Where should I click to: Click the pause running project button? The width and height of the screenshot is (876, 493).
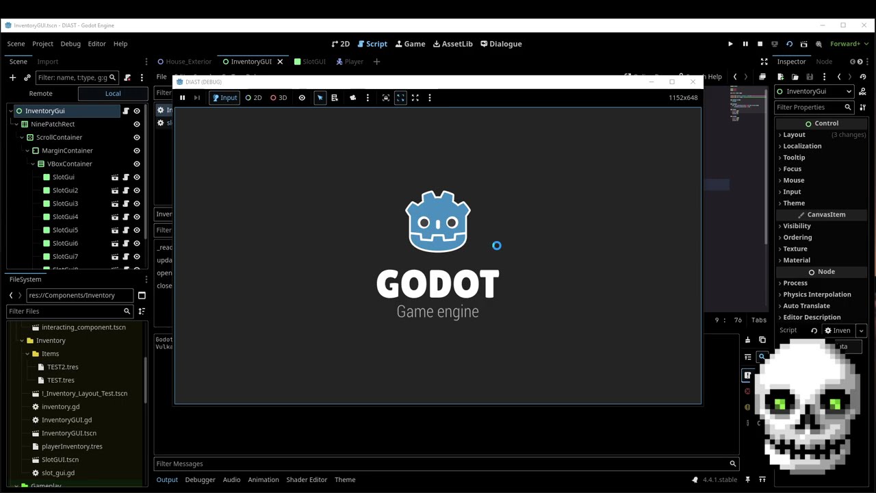tap(745, 44)
